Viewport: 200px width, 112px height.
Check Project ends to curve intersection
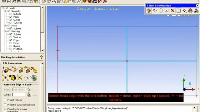click(5, 110)
